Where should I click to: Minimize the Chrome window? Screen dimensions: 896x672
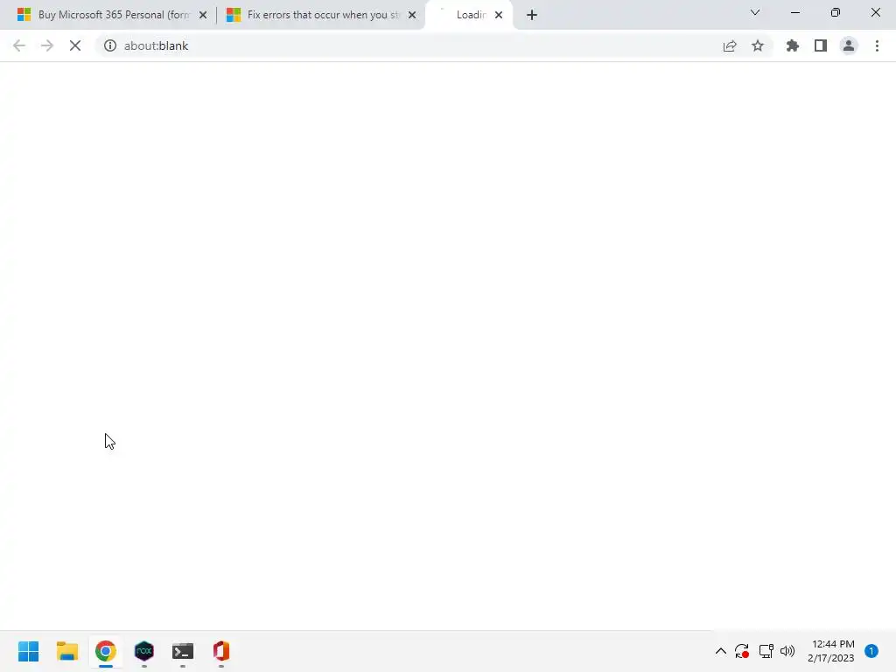794,12
